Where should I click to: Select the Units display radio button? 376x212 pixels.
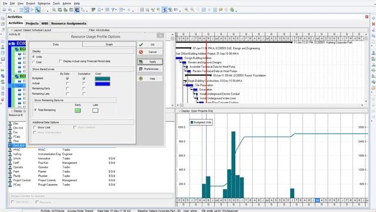[33, 57]
